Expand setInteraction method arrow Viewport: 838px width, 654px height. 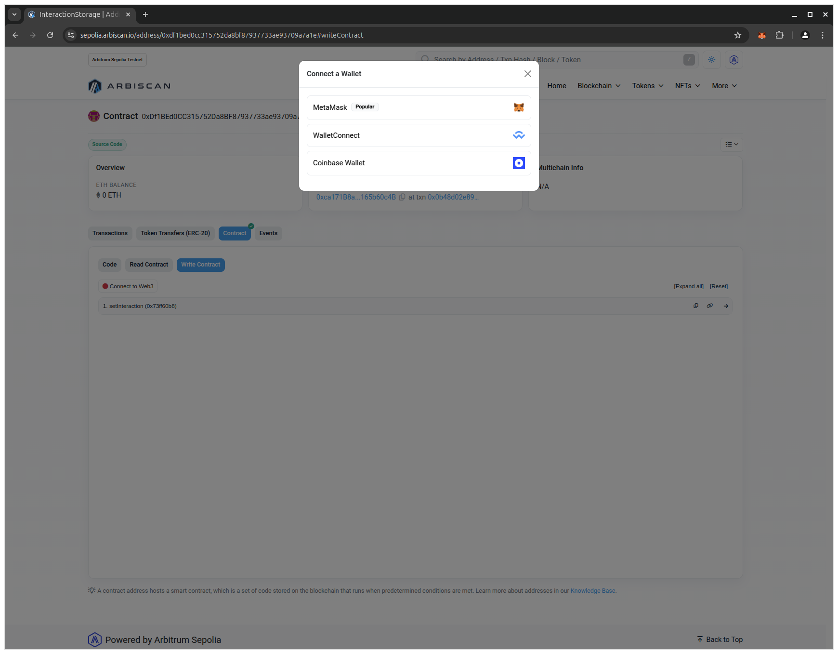(726, 306)
